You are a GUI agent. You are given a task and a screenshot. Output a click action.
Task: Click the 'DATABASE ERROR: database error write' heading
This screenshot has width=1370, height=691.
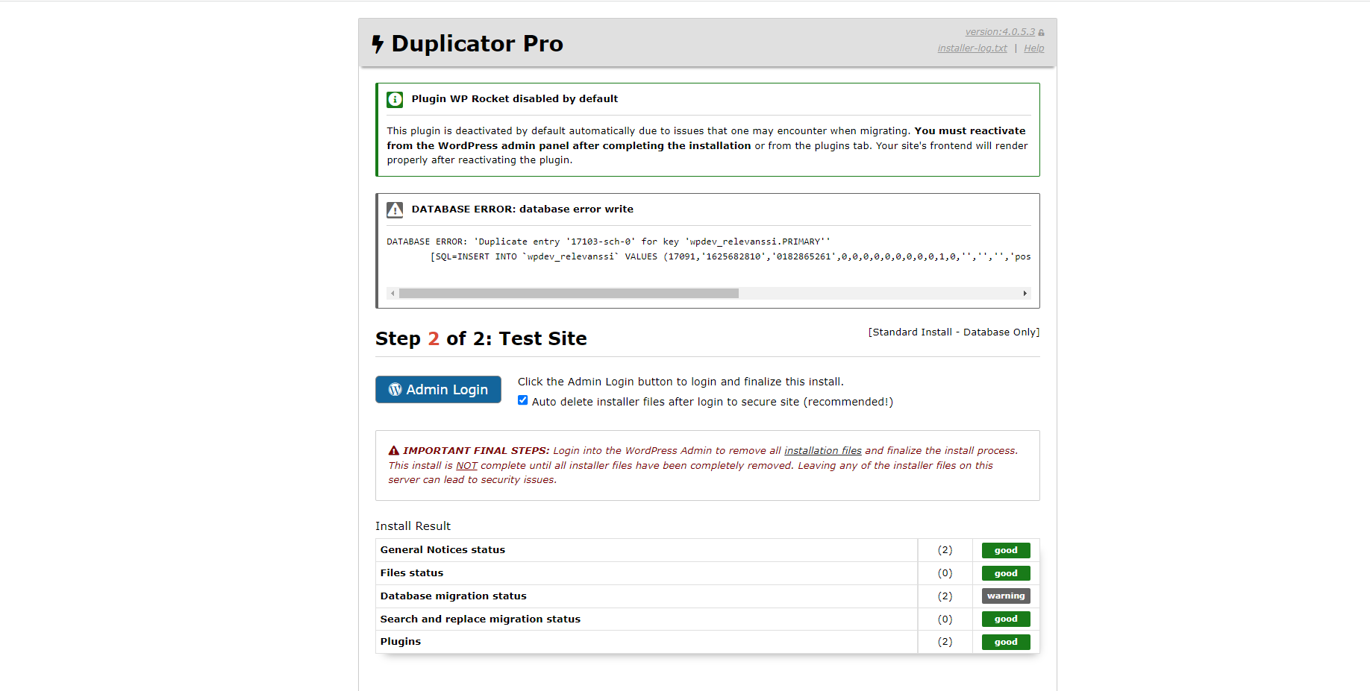pyautogui.click(x=522, y=209)
